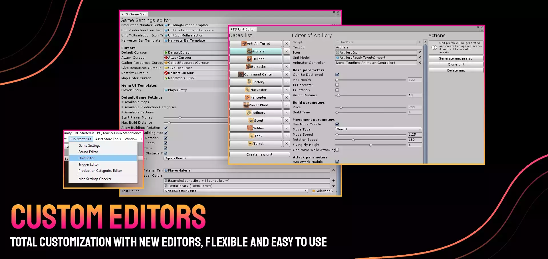Image resolution: width=548 pixels, height=259 pixels.
Task: Toggle the Zoom checkbox in Game Settings
Action: pos(166,143)
